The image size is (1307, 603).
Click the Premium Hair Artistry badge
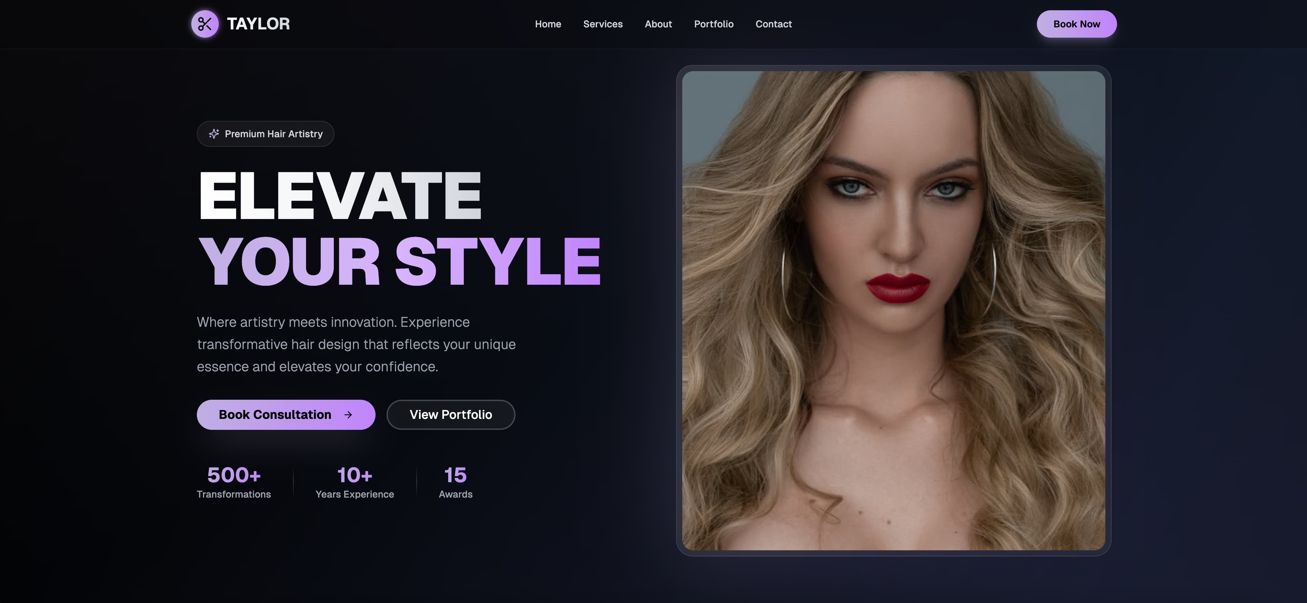click(265, 133)
